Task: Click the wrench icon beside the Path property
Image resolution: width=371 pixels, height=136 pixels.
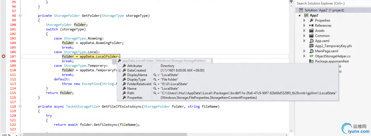Action: click(124, 93)
